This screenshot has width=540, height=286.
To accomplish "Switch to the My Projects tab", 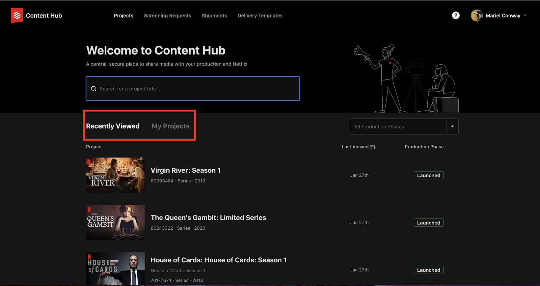I will point(170,126).
